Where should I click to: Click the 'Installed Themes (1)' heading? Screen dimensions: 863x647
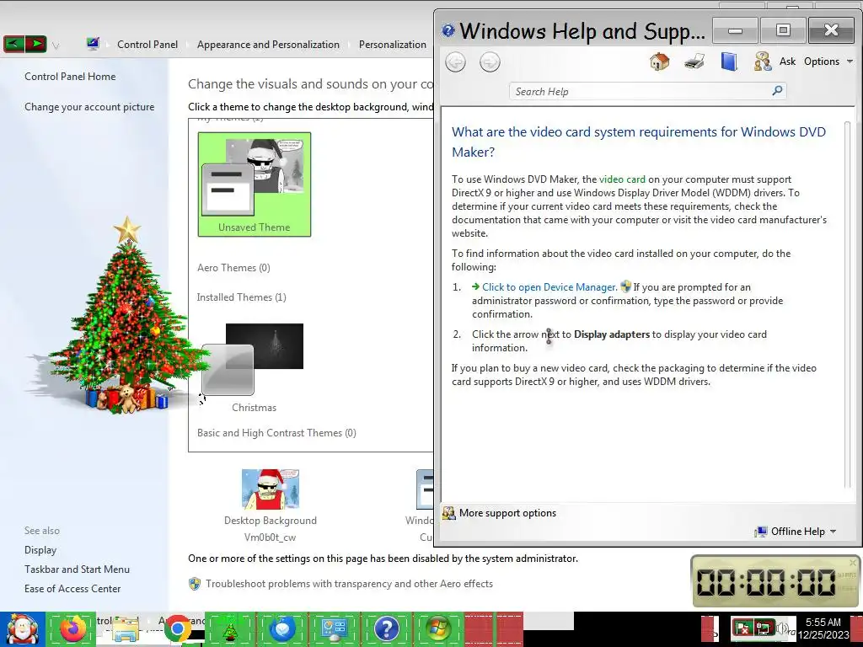[242, 297]
